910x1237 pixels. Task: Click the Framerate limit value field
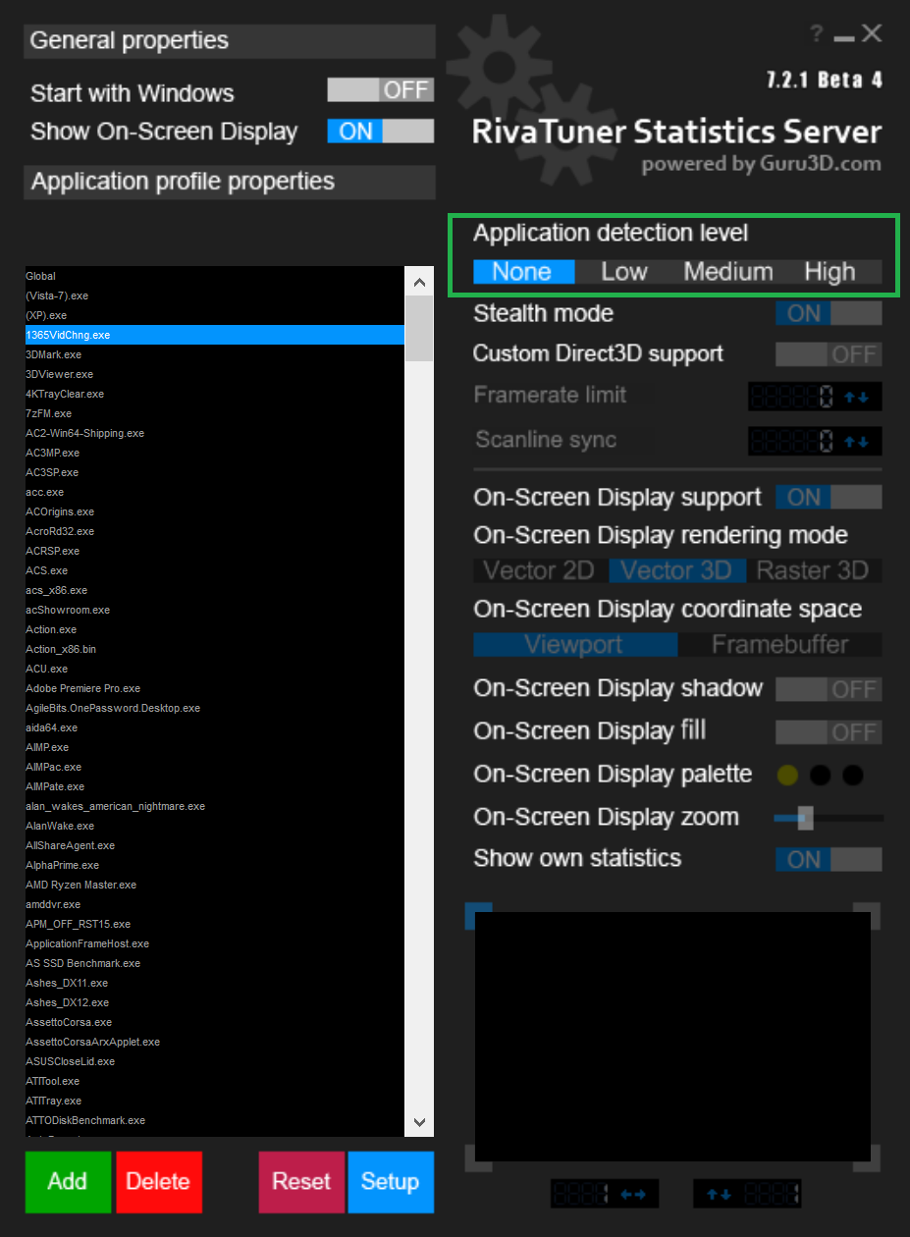click(793, 397)
